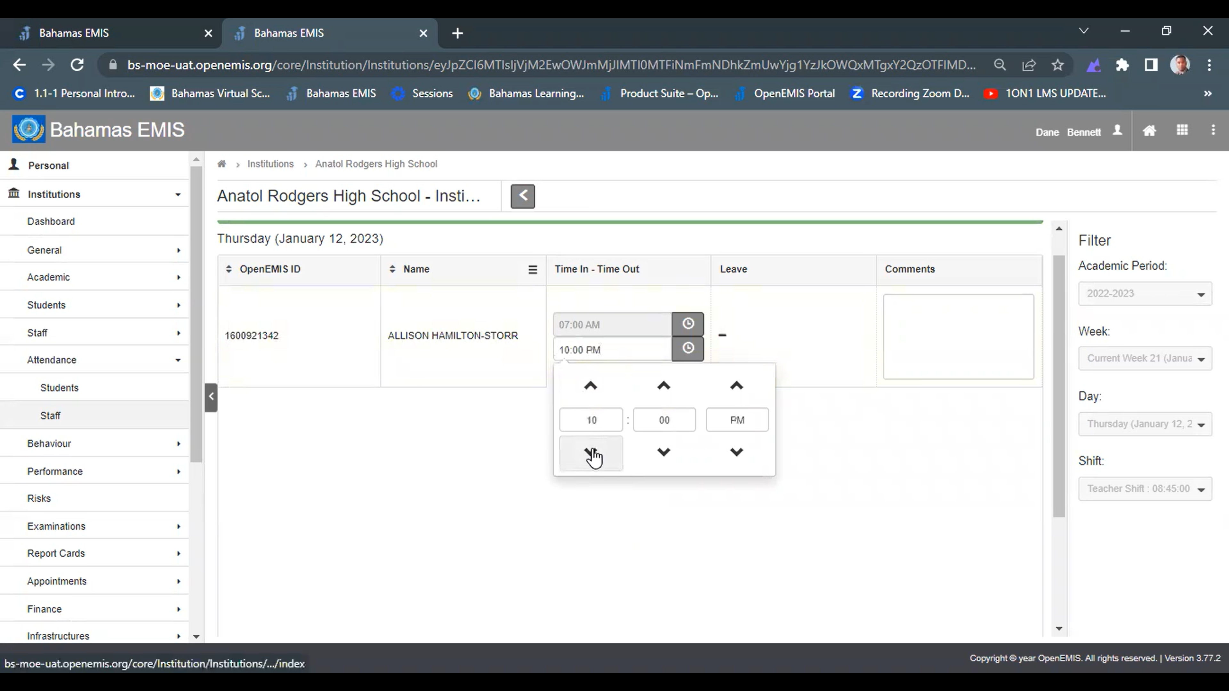Collapse the Institutions sidebar section

(x=94, y=194)
